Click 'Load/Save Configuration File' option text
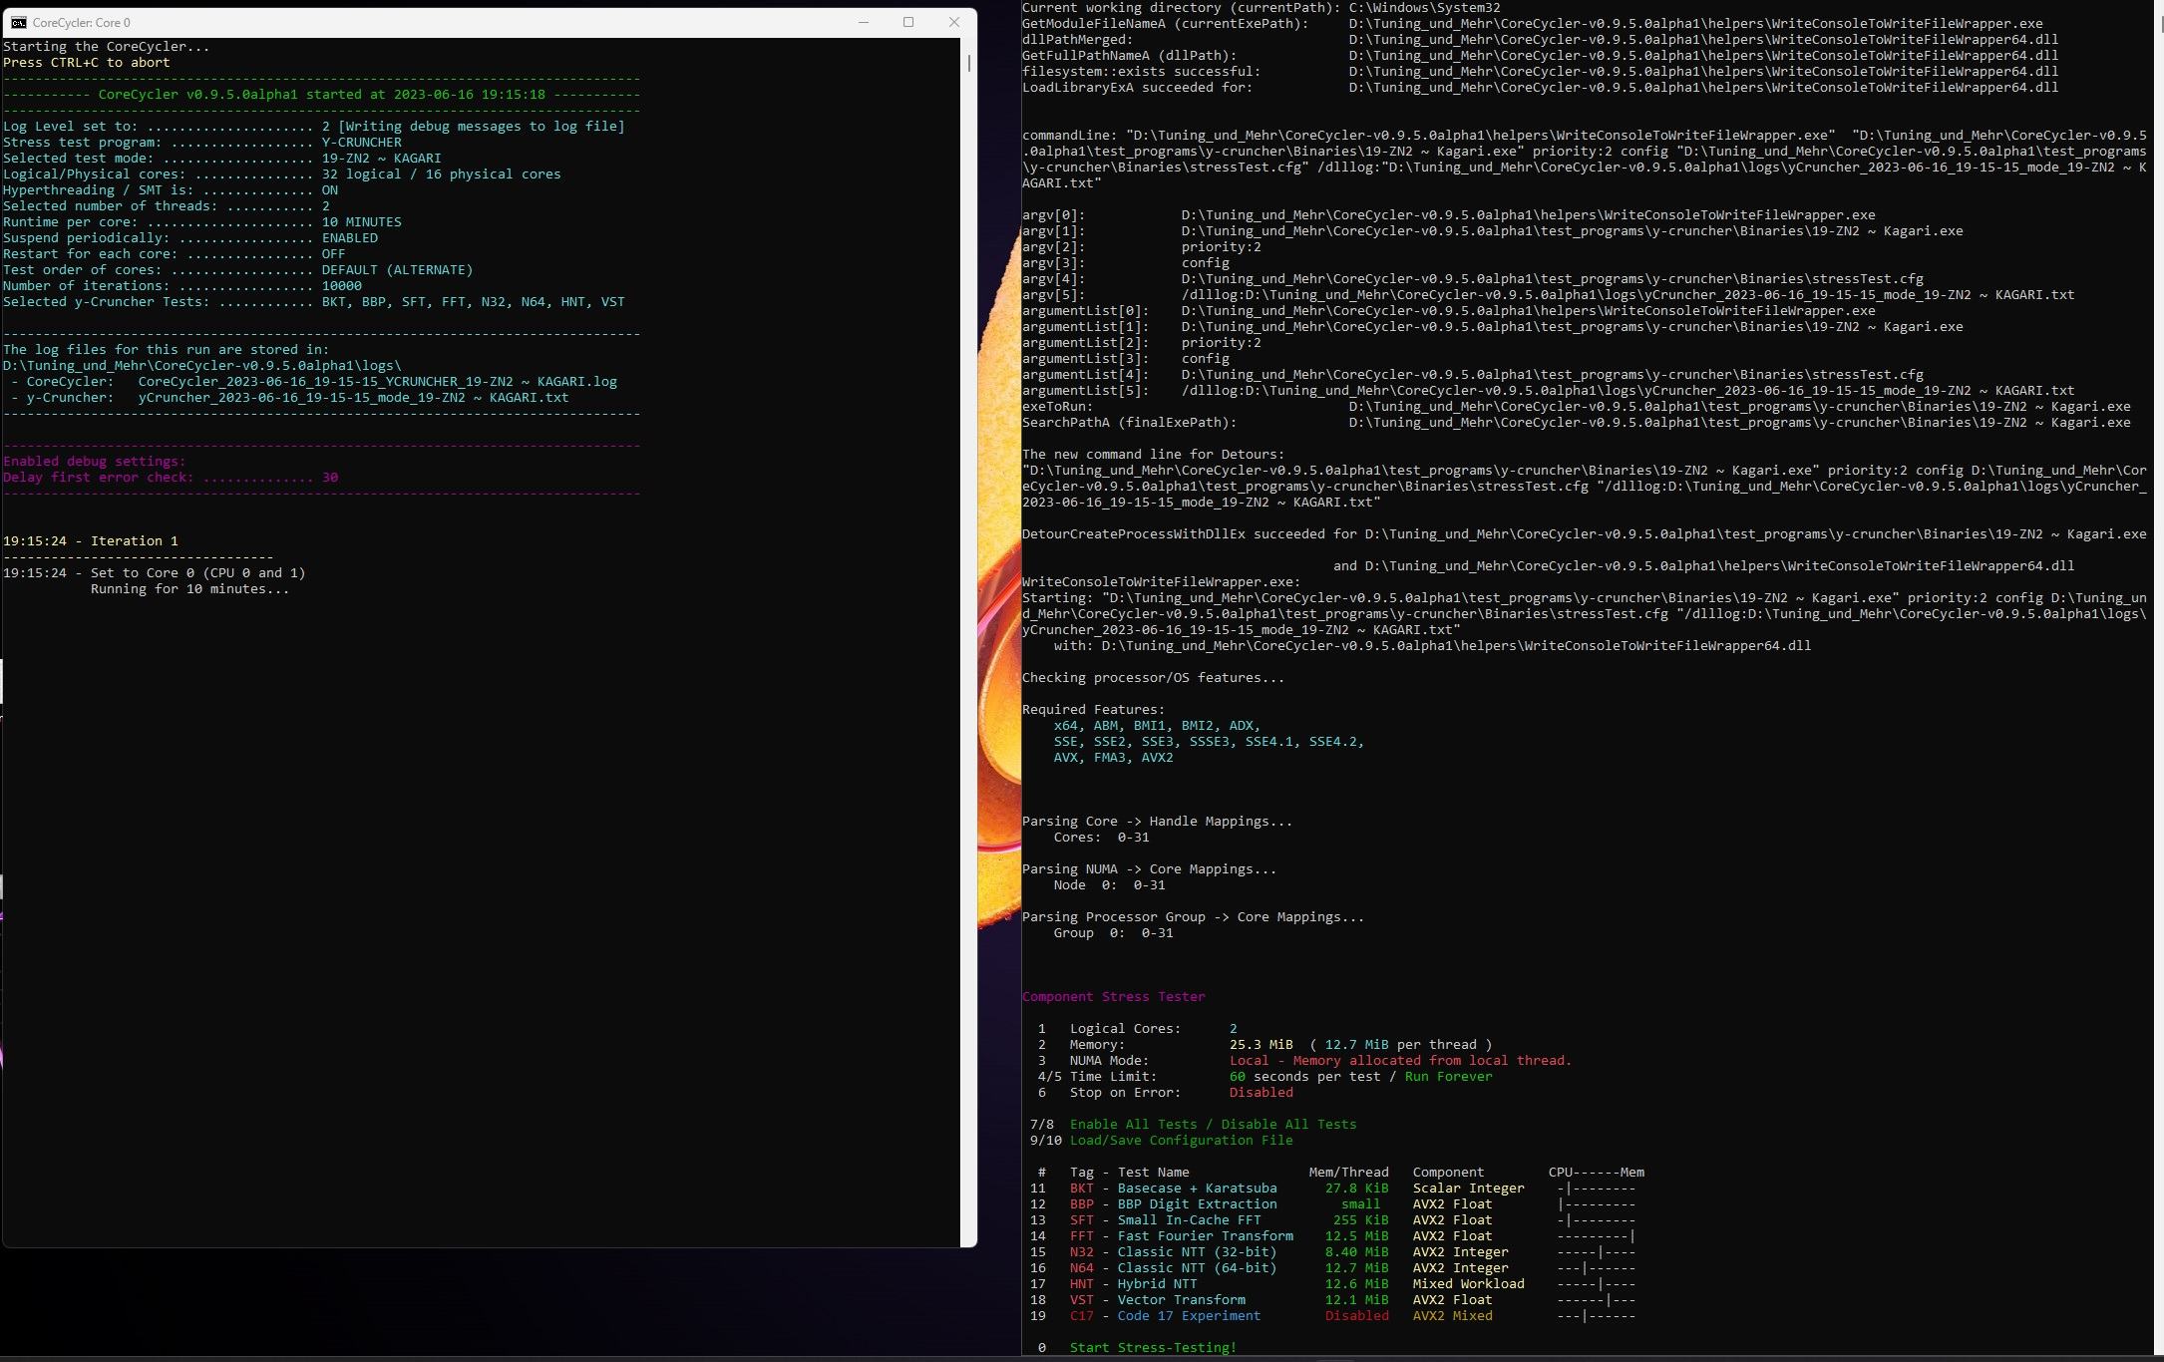 1181,1140
